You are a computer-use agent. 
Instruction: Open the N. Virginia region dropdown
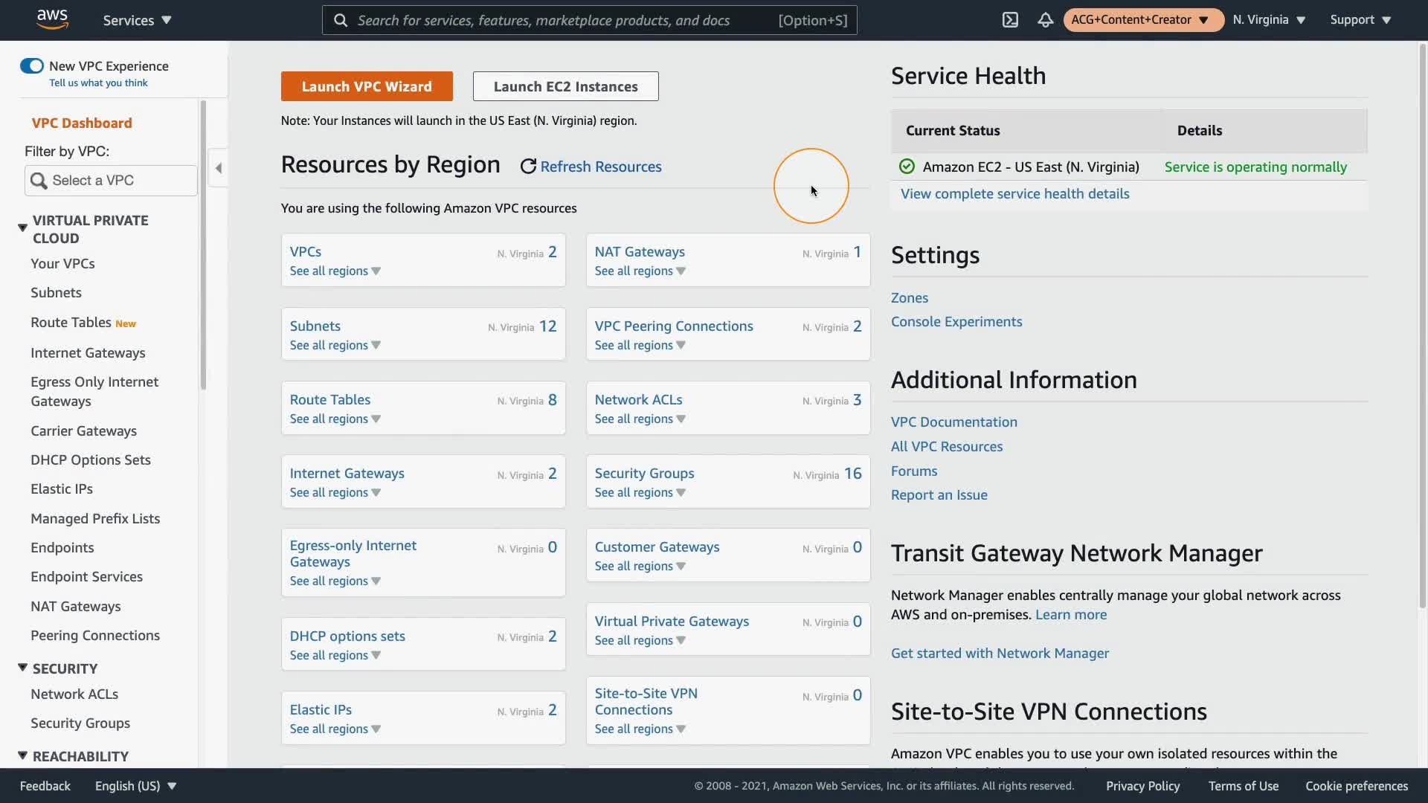(1269, 20)
